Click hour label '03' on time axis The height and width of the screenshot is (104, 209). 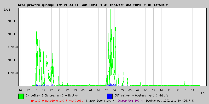coord(106,90)
